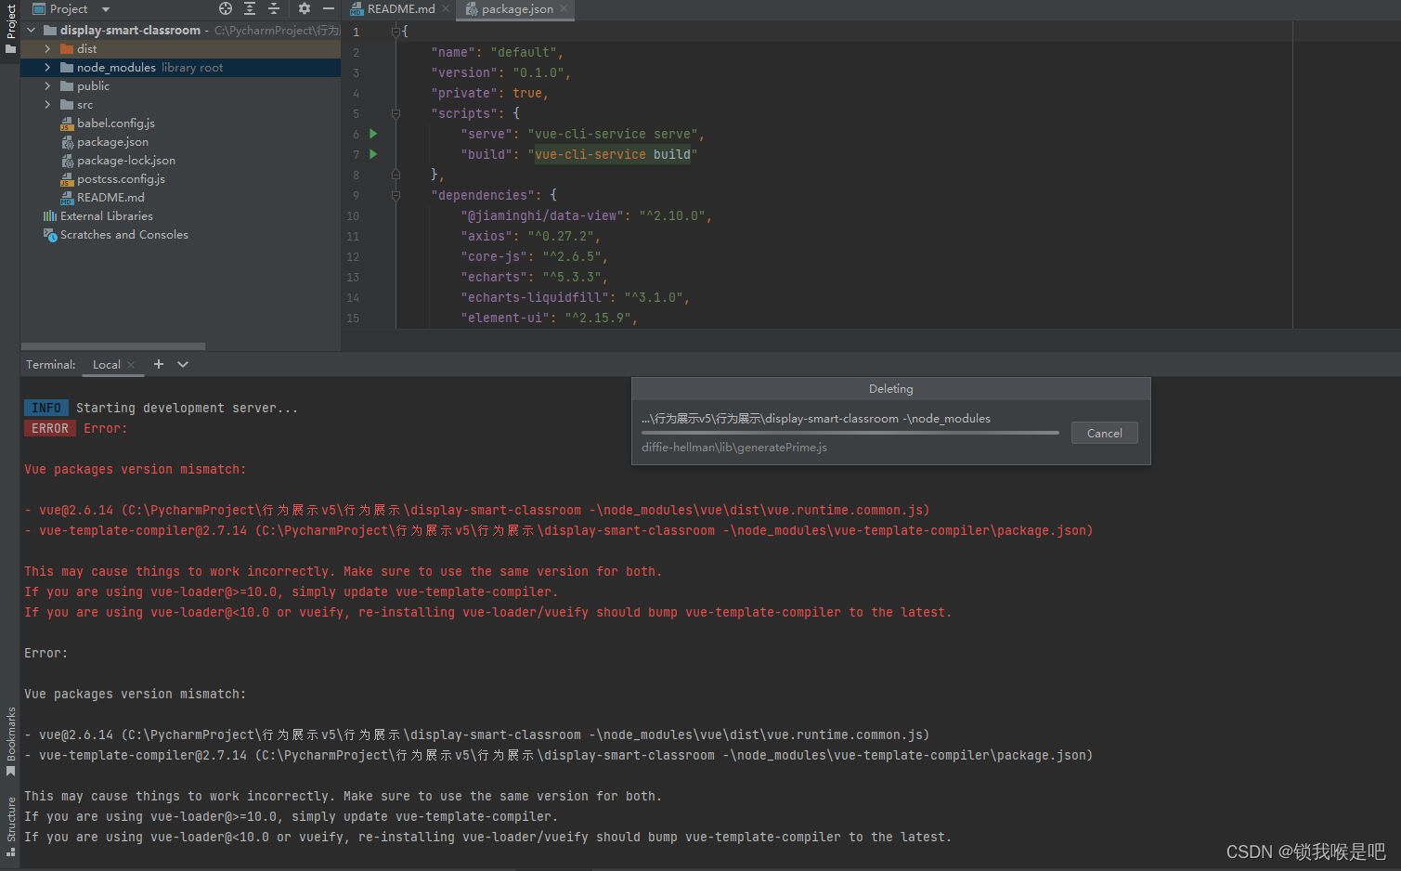Expand the dist folder
The height and width of the screenshot is (871, 1401).
coord(47,48)
